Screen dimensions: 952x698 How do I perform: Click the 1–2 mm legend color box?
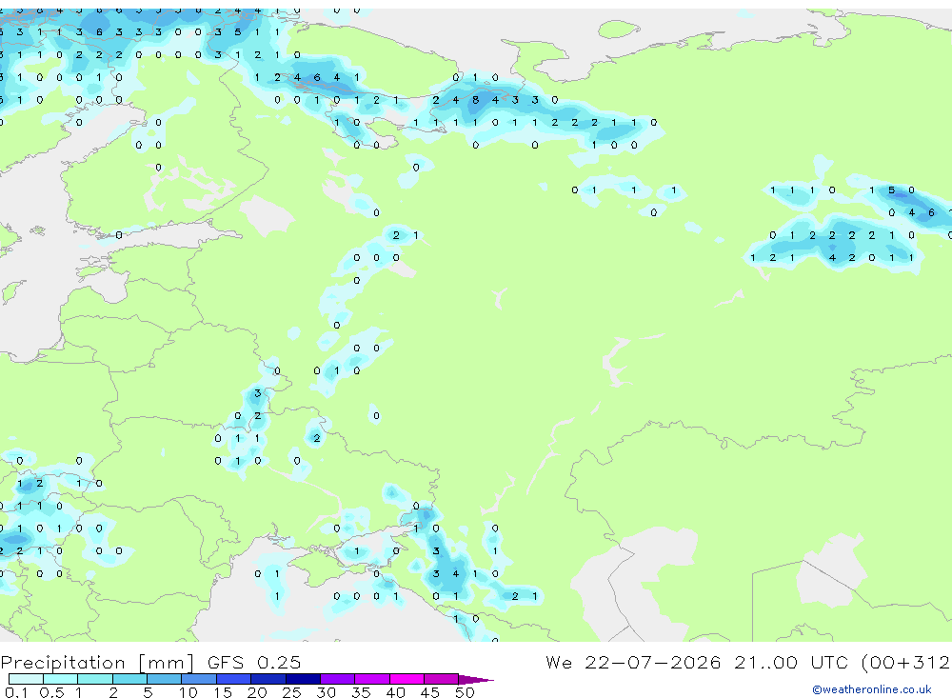tap(95, 679)
